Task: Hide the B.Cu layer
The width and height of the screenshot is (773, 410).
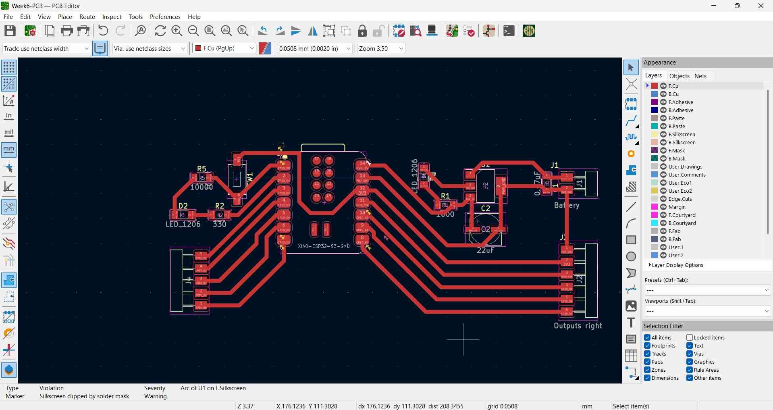Action: (x=664, y=94)
